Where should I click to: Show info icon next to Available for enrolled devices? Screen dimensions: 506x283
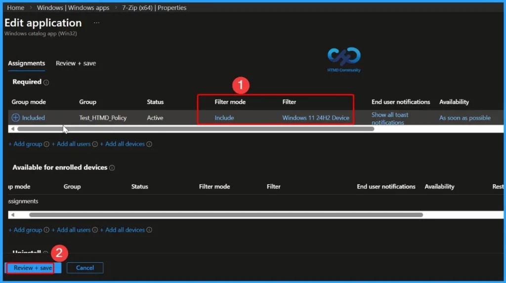[112, 168]
